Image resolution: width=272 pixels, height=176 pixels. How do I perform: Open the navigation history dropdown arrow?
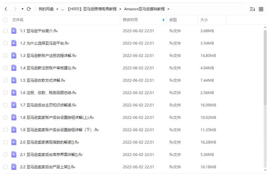(23, 9)
